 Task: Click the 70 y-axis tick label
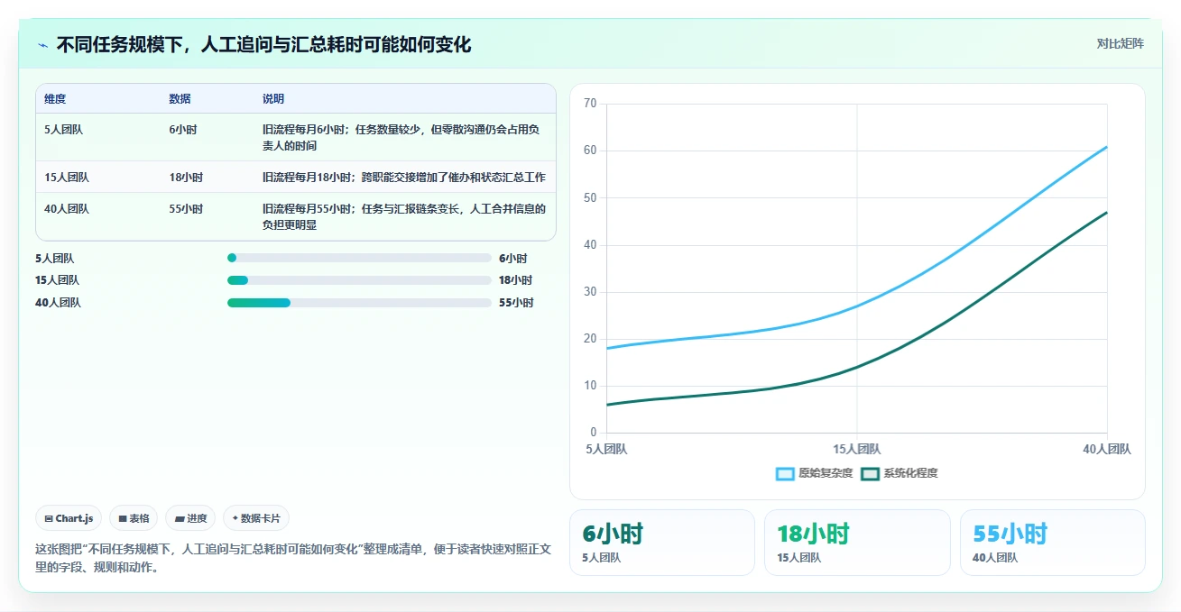coord(591,104)
